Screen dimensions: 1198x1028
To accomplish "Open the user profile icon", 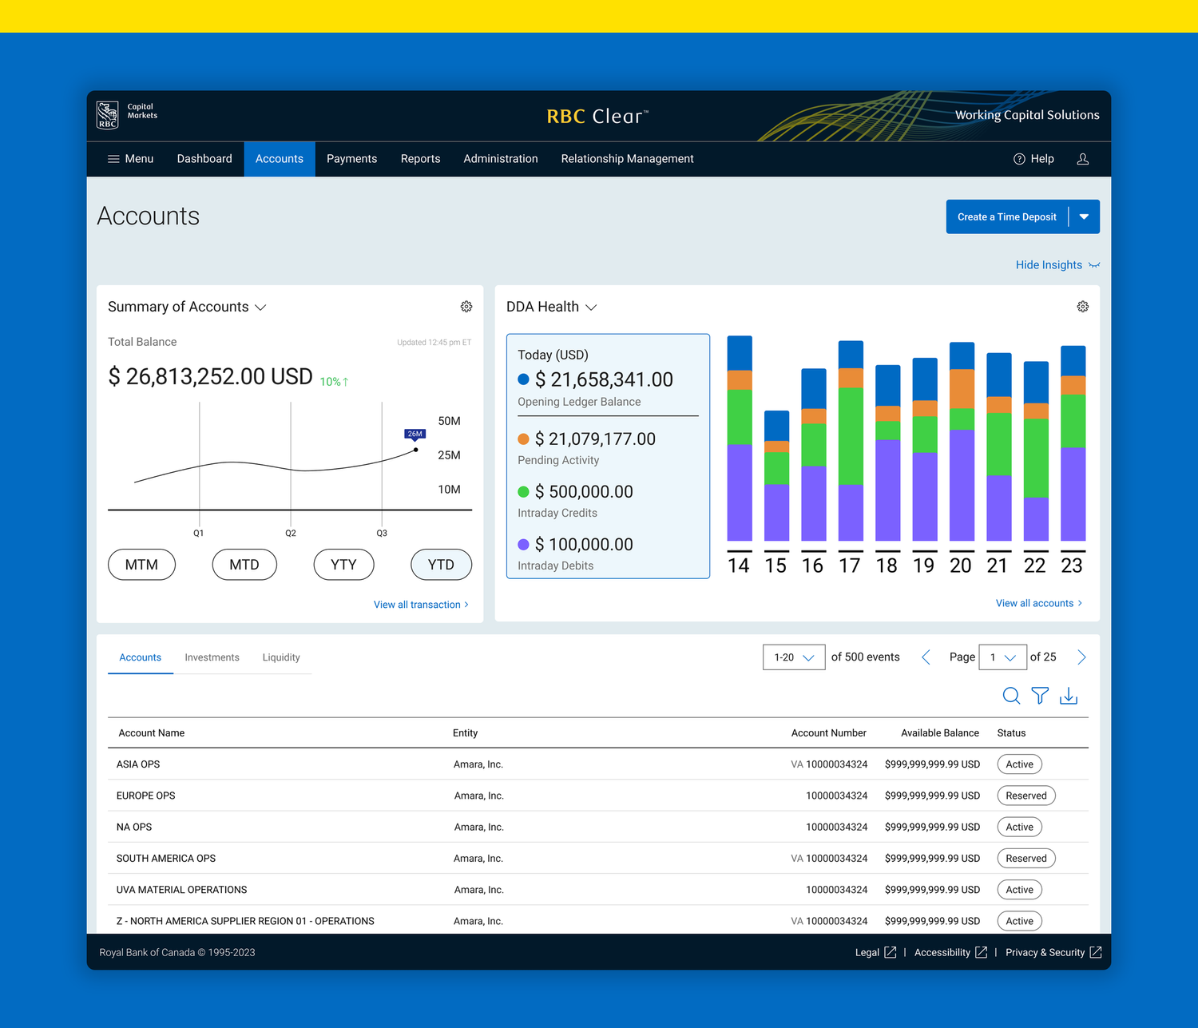I will 1083,159.
